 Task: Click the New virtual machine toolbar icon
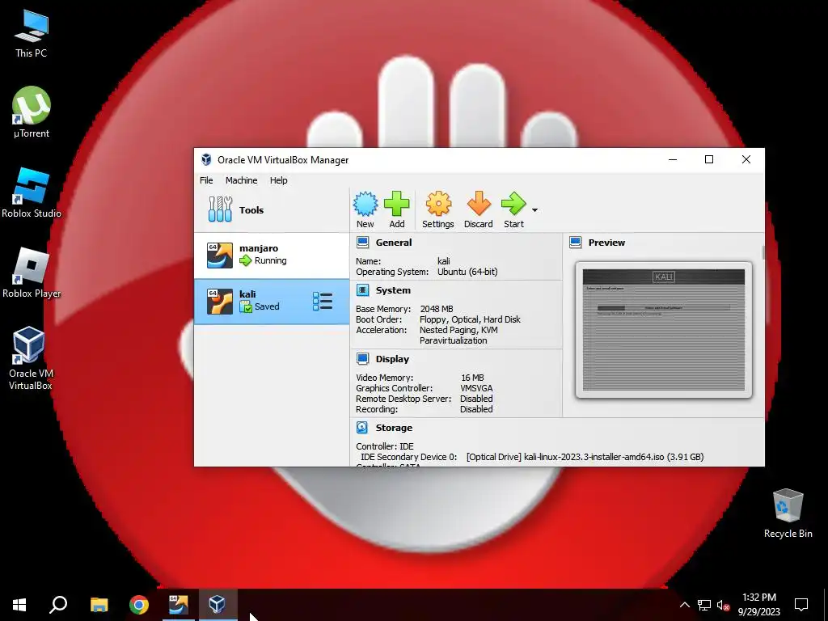tap(365, 210)
